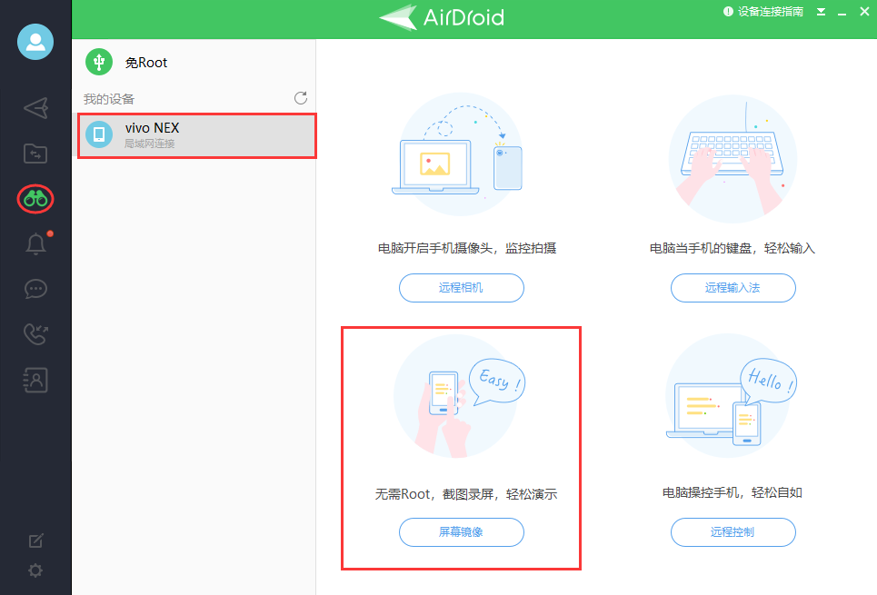Image resolution: width=877 pixels, height=595 pixels.
Task: Open the call logs icon
Action: point(35,334)
